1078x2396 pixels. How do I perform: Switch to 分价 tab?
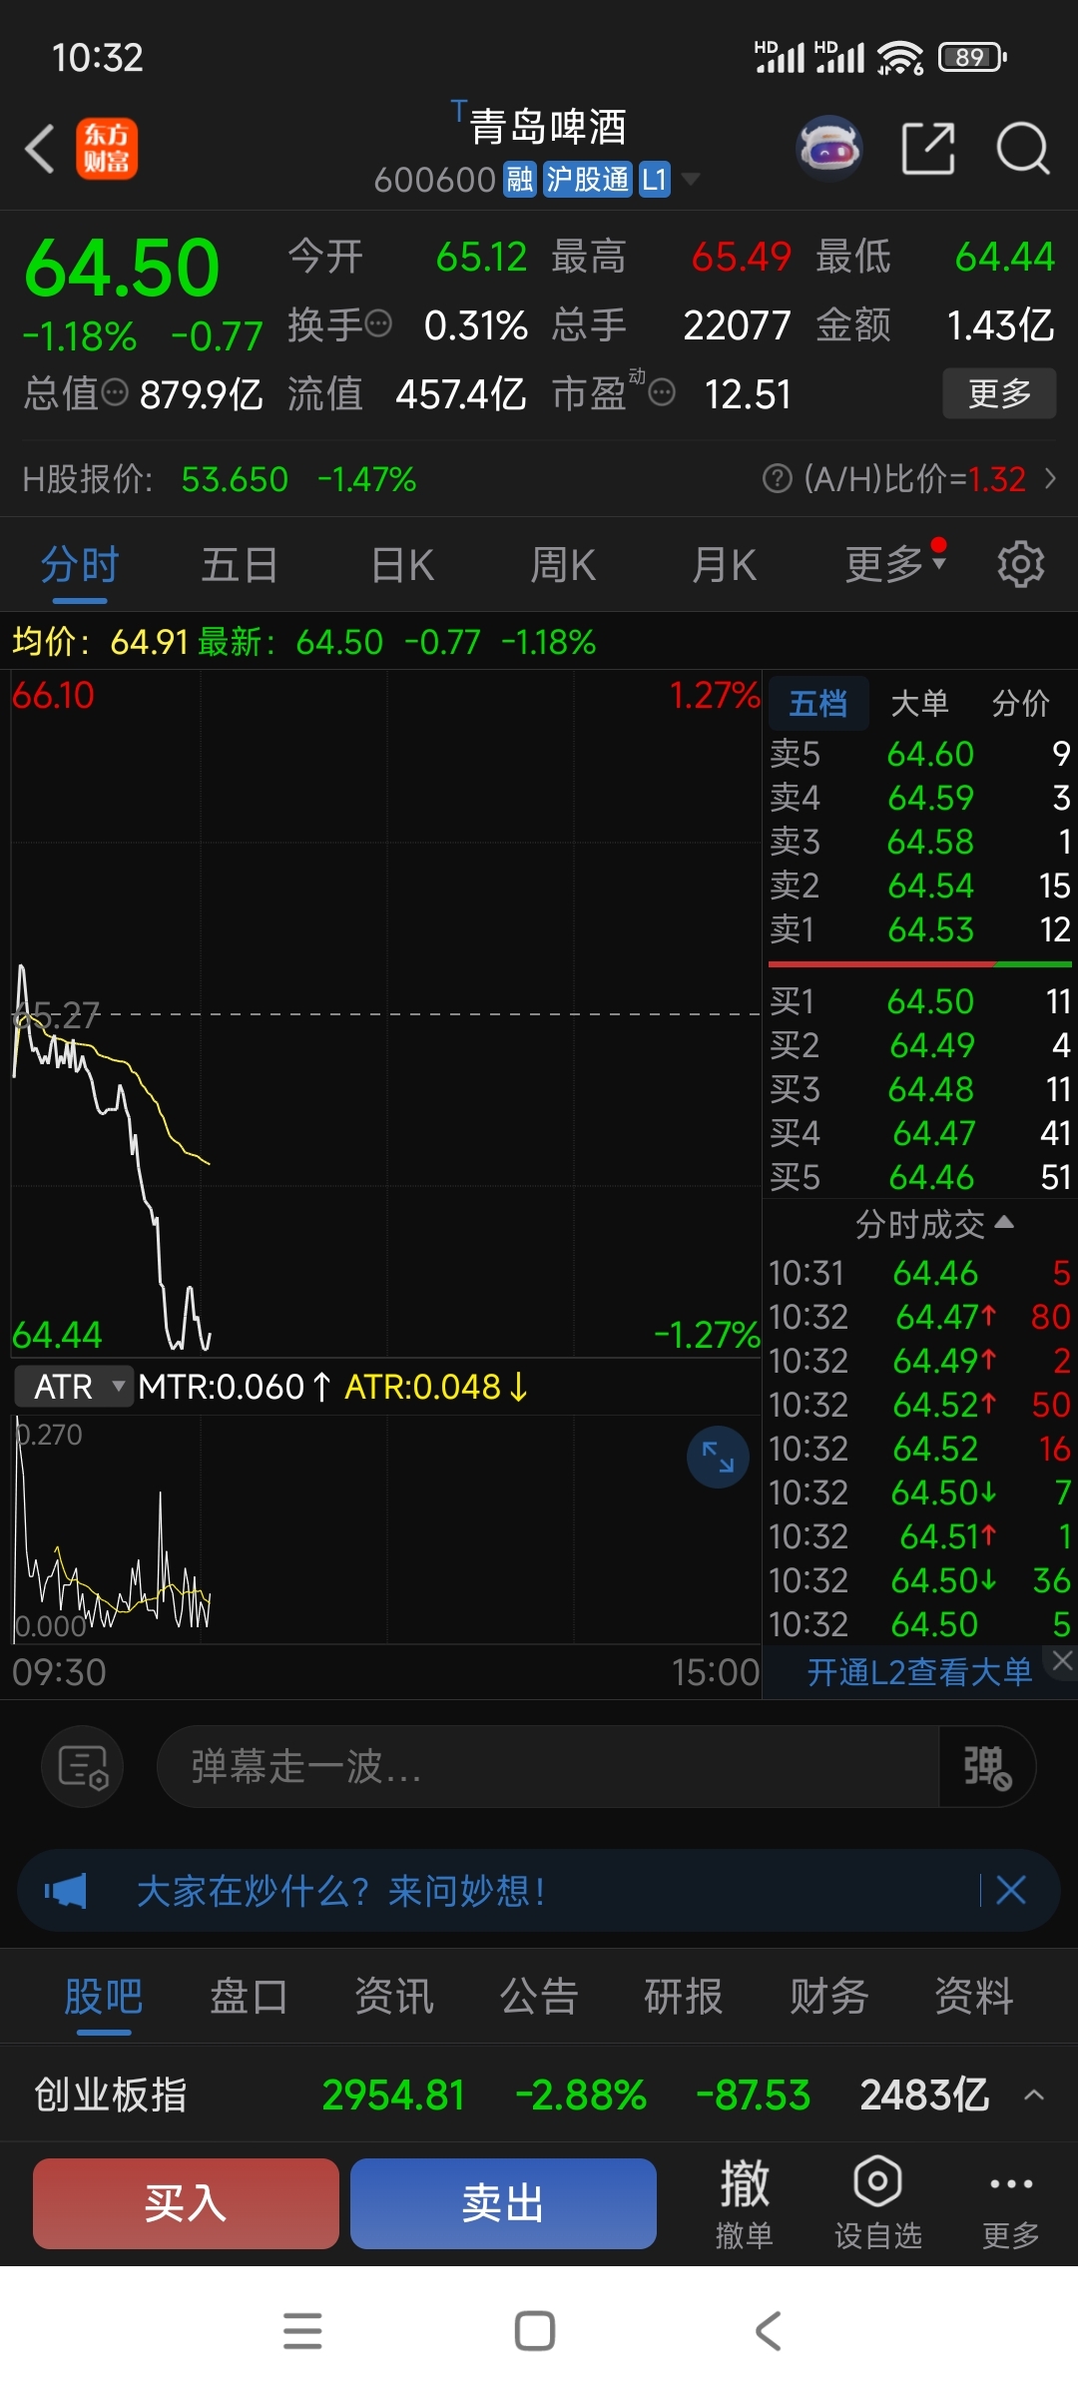click(x=1021, y=704)
